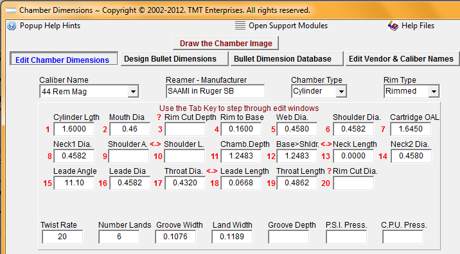Click the Reamer - Manufacturer text field
The width and height of the screenshot is (460, 254).
215,92
